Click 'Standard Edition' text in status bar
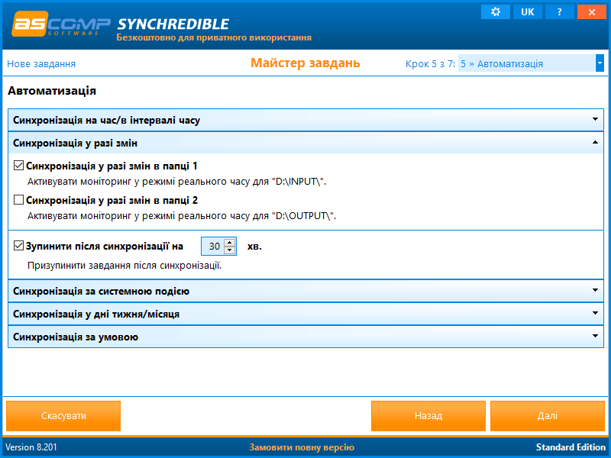The image size is (611, 458). tap(571, 447)
